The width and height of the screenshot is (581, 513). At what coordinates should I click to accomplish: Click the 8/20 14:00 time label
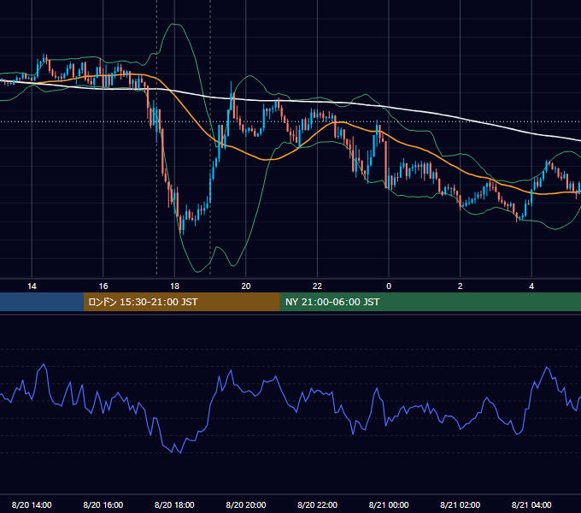pos(32,504)
